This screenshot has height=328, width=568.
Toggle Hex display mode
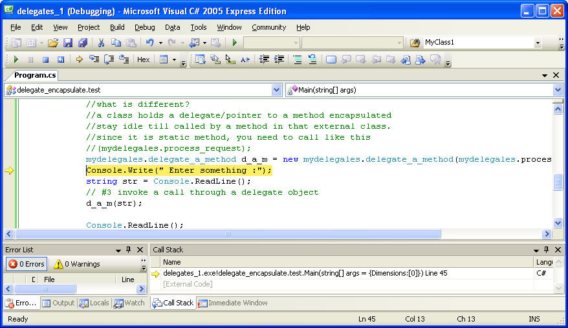(x=143, y=60)
